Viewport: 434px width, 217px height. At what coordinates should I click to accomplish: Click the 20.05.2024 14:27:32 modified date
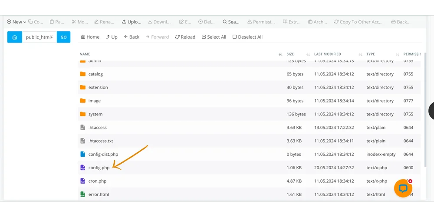(334, 168)
